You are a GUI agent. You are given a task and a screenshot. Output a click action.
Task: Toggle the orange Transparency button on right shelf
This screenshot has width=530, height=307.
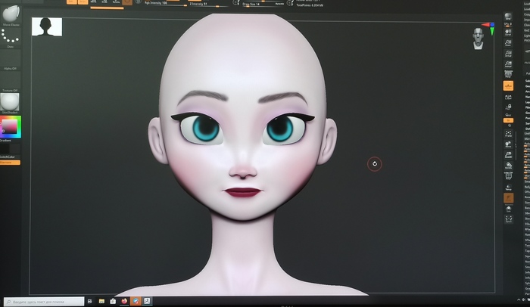pos(509,197)
